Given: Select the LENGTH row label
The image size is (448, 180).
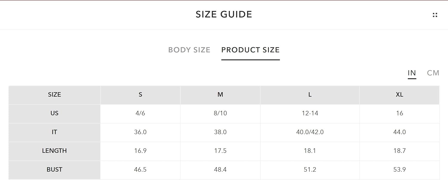Looking at the screenshot, I should (x=54, y=151).
